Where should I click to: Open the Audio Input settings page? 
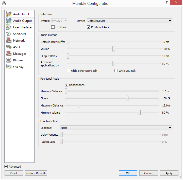[x=19, y=14]
